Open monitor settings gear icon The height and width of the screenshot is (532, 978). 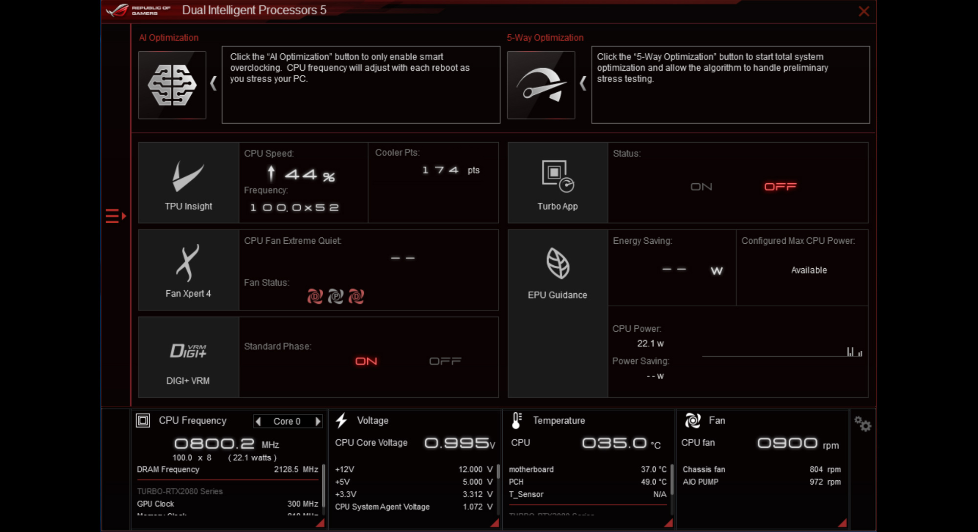coord(863,424)
